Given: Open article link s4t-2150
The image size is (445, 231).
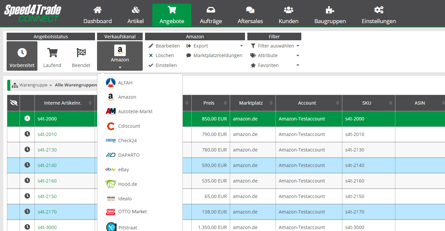Looking at the screenshot, I should pyautogui.click(x=47, y=196).
